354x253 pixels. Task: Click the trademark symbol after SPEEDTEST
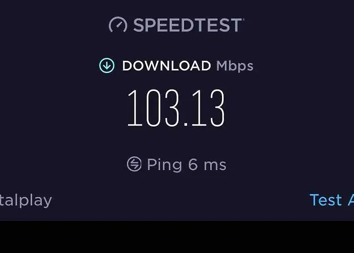pos(243,19)
